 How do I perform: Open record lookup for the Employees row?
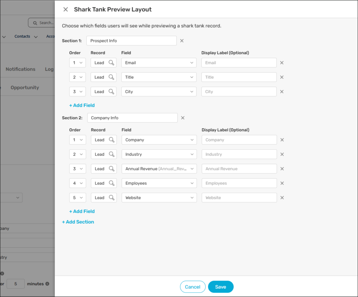coord(112,183)
